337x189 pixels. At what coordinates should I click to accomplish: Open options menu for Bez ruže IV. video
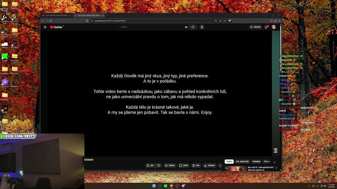click(276, 168)
